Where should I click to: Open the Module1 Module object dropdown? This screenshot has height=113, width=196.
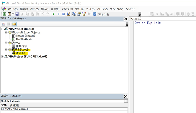[126, 101]
